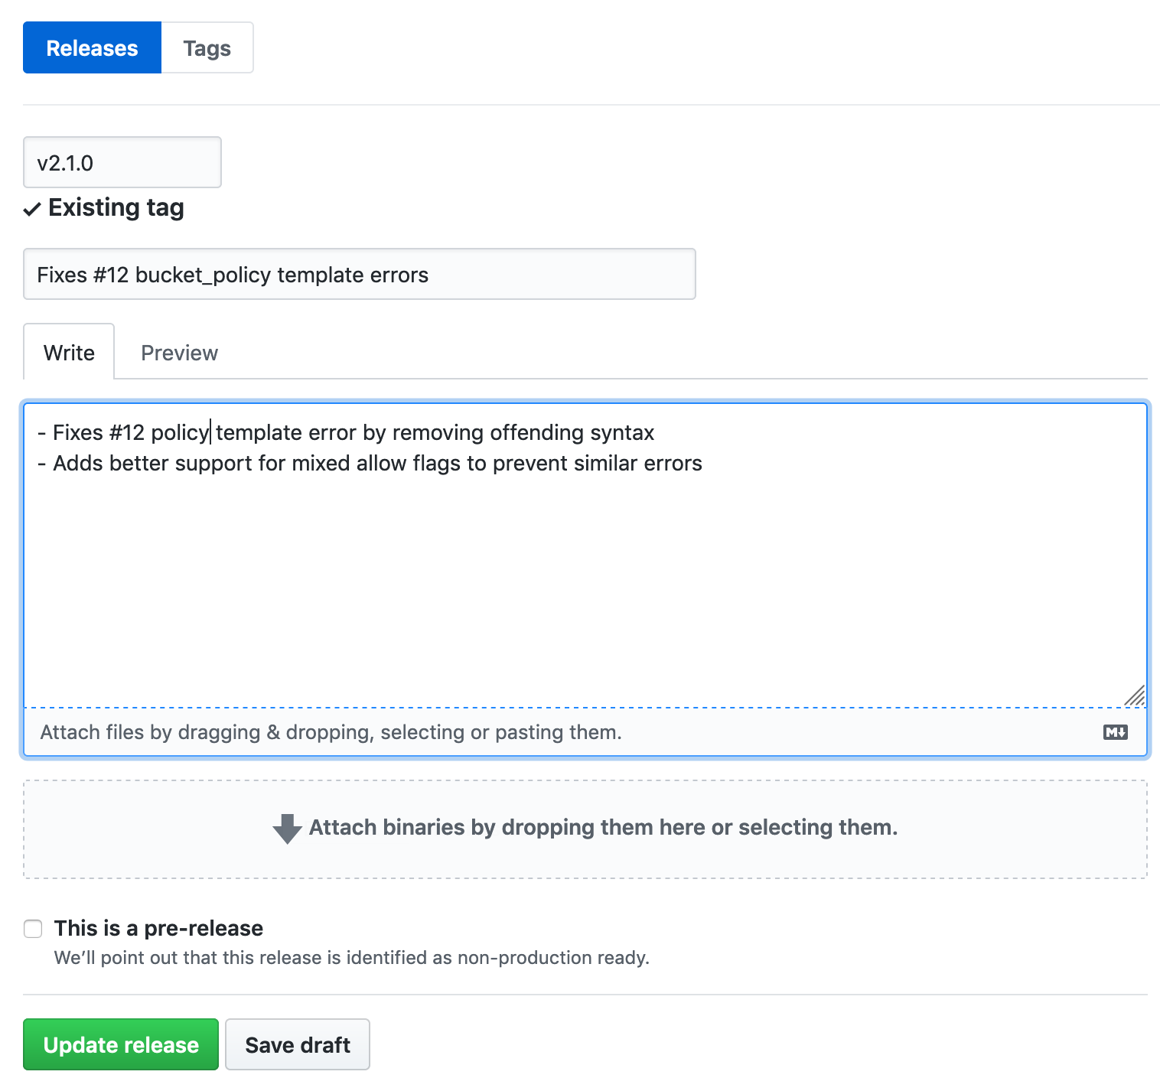
Task: Click the checkmark beside Existing tag
Action: coord(31,208)
